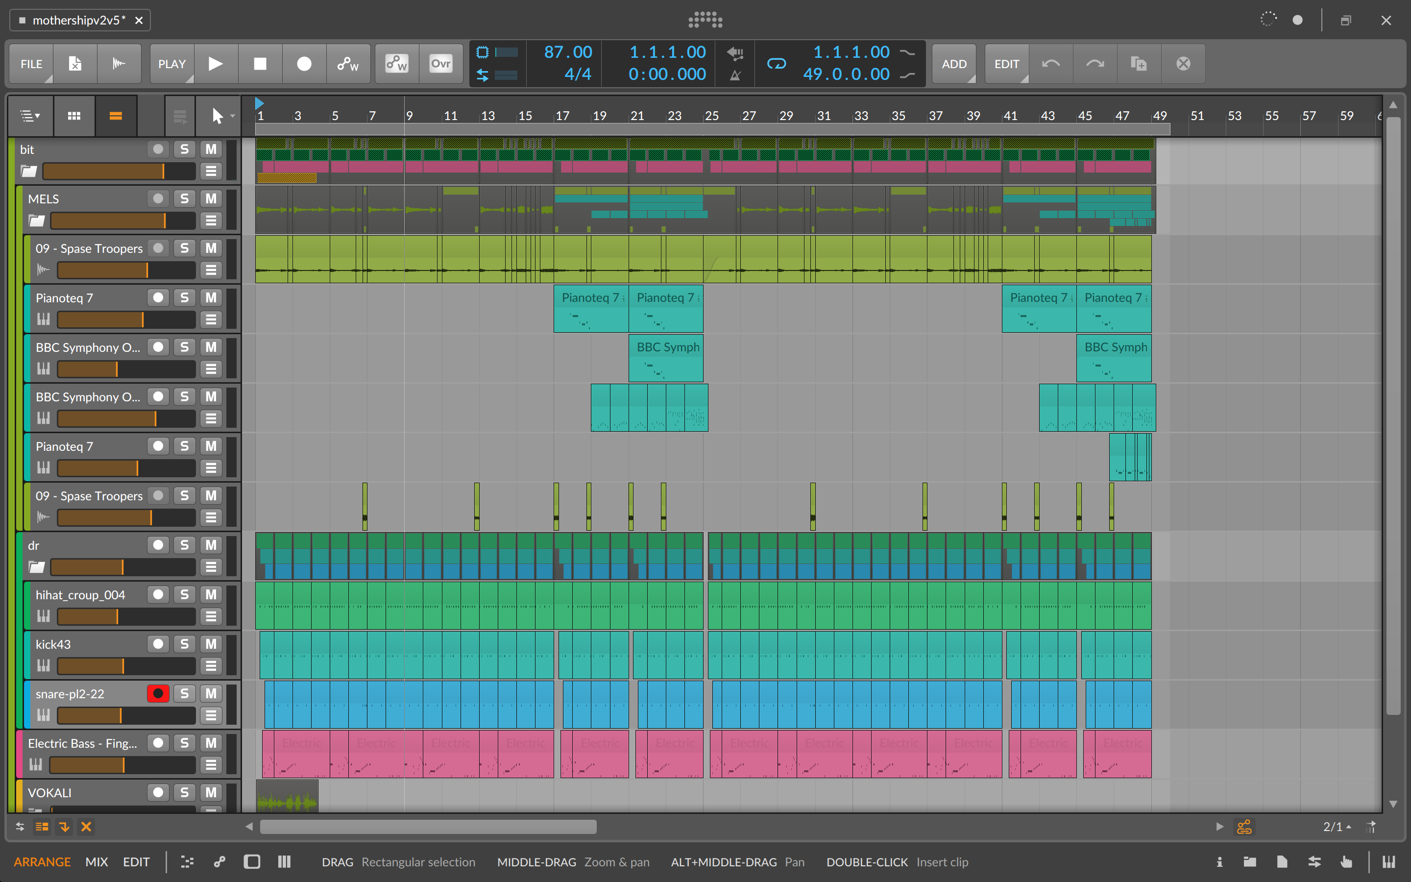Toggle the arranger timeline view button
This screenshot has width=1411, height=882.
tap(116, 116)
